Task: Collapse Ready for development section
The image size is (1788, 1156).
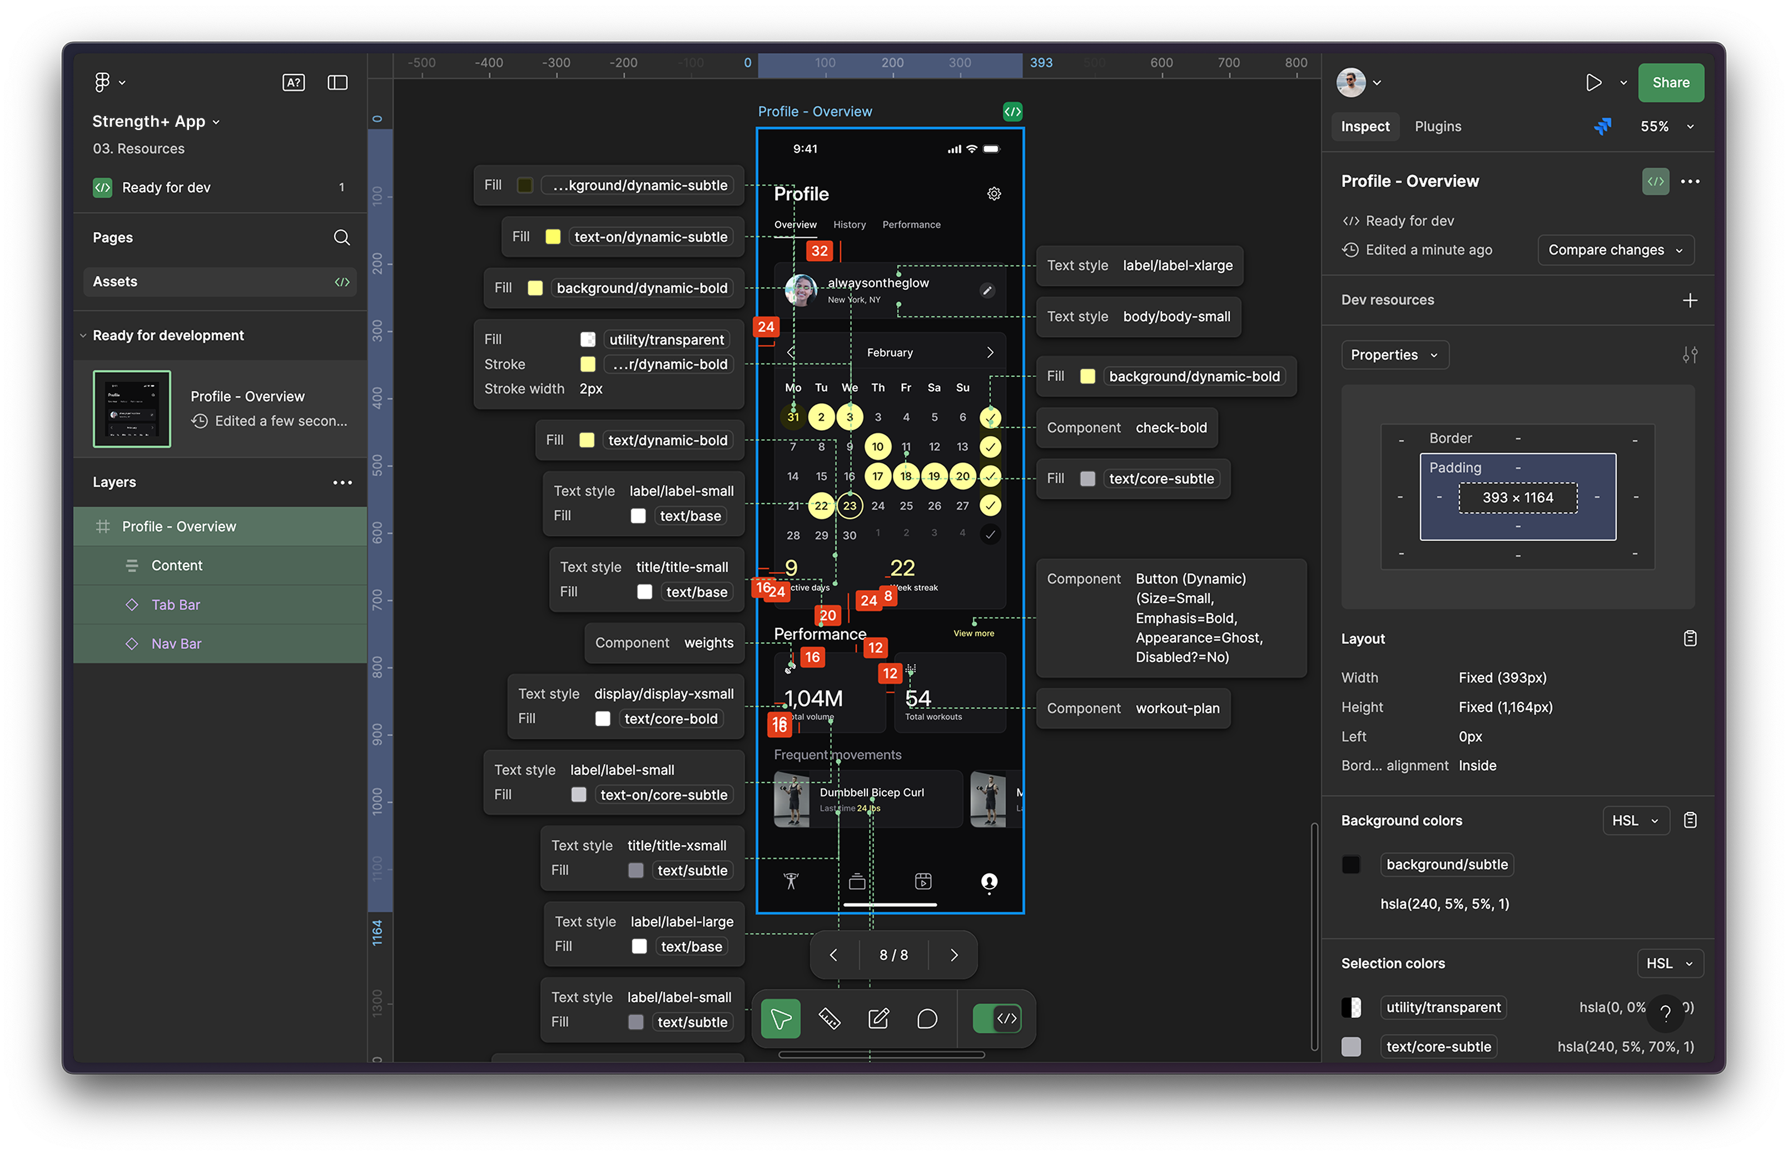Action: (x=83, y=336)
